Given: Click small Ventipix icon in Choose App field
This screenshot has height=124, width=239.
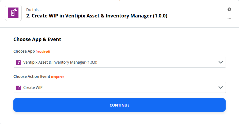Looking at the screenshot, I should coord(18,62).
